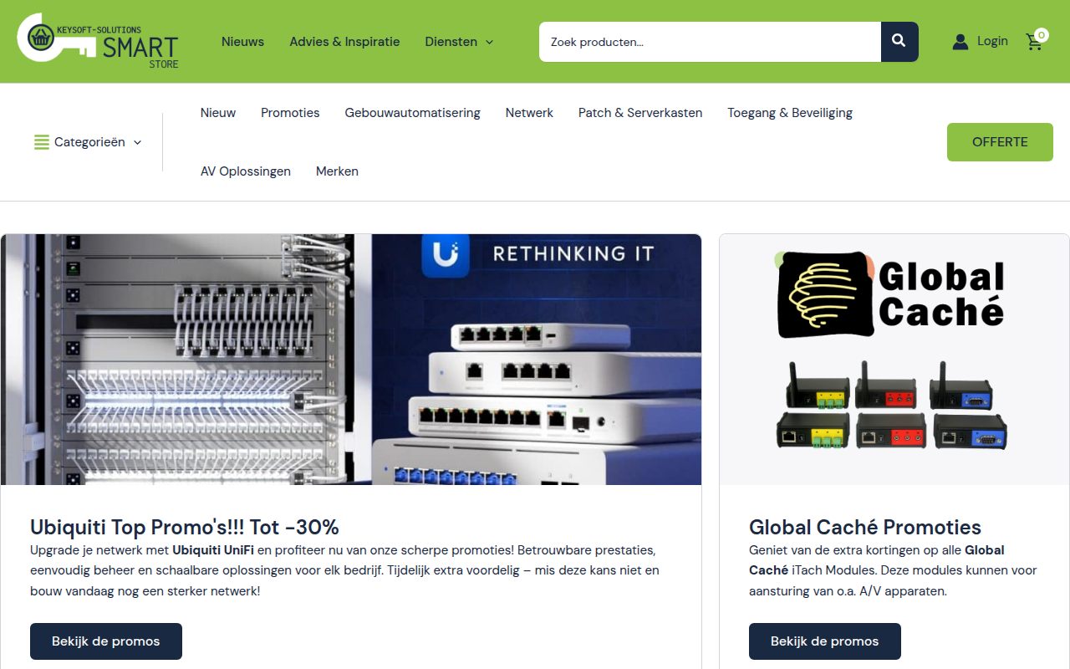Screen dimensions: 1070x669
Task: Click Bekijk de promos under Global Caché
Action: pyautogui.click(x=825, y=641)
